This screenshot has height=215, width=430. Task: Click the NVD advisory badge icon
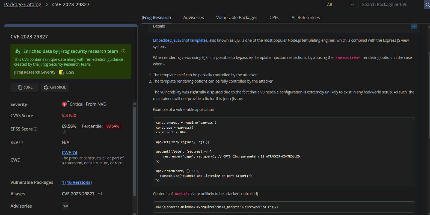click(x=66, y=206)
